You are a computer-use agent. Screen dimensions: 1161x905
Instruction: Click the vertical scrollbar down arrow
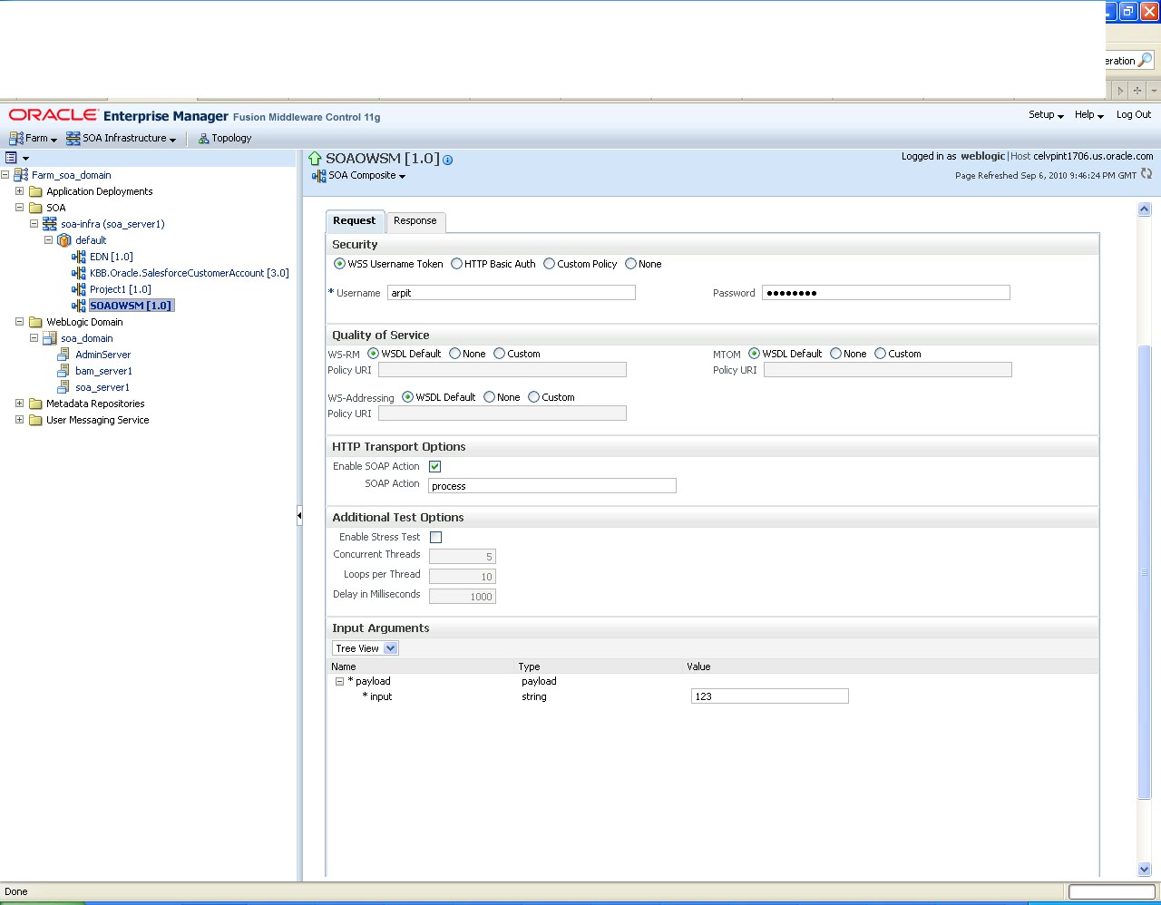point(1144,869)
